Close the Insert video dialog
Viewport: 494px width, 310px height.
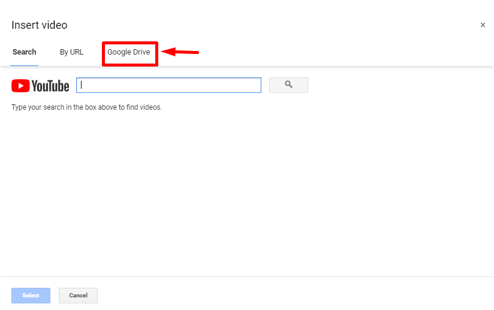[483, 25]
